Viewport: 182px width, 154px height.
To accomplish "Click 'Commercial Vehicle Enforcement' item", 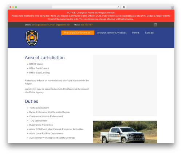I will [46, 117].
